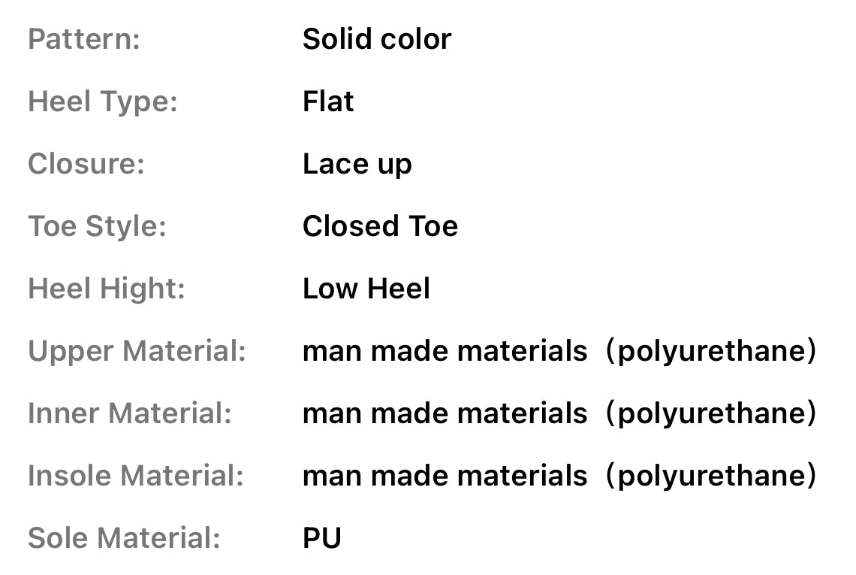856x575 pixels.
Task: Select the "Solid color" value text
Action: [x=377, y=39]
